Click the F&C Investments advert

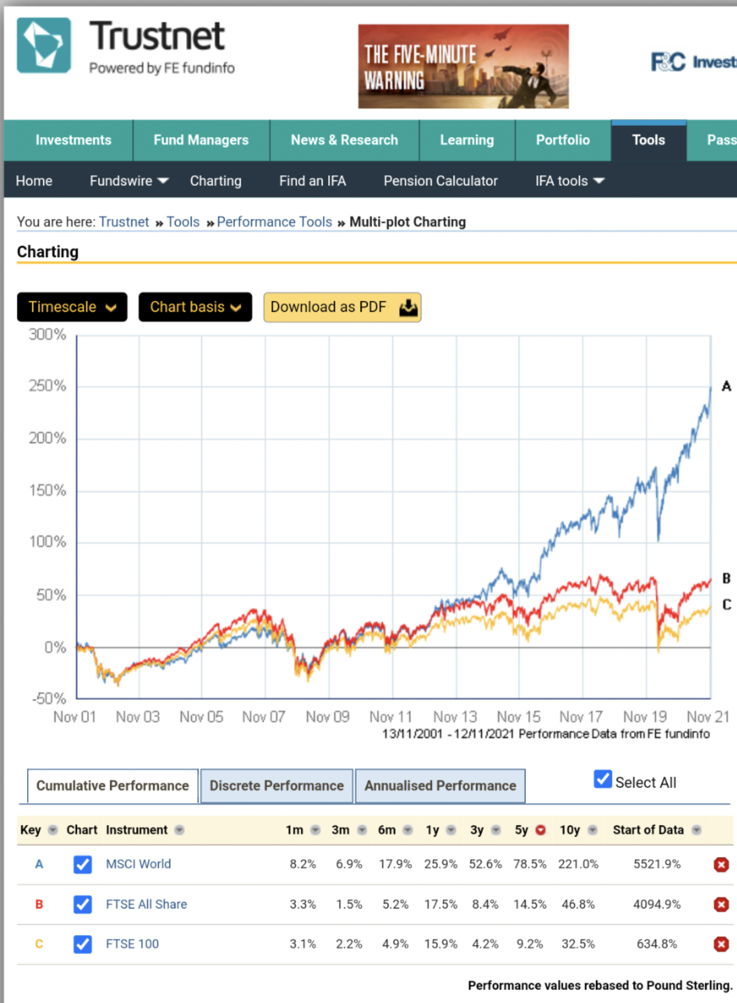click(693, 62)
